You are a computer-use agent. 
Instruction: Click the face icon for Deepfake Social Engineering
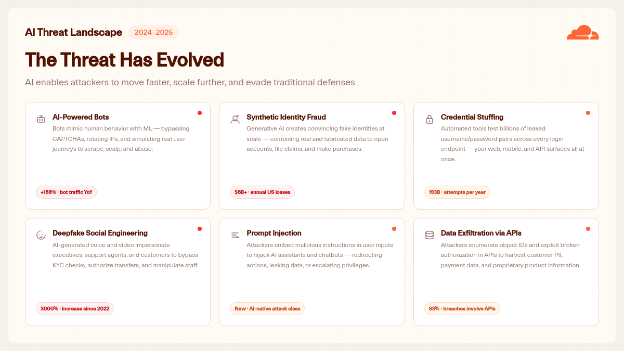tap(41, 235)
